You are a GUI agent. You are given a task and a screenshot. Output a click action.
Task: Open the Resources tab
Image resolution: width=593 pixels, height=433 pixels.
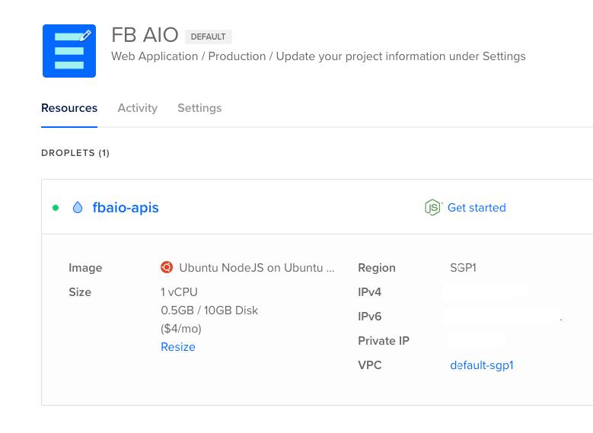(69, 108)
